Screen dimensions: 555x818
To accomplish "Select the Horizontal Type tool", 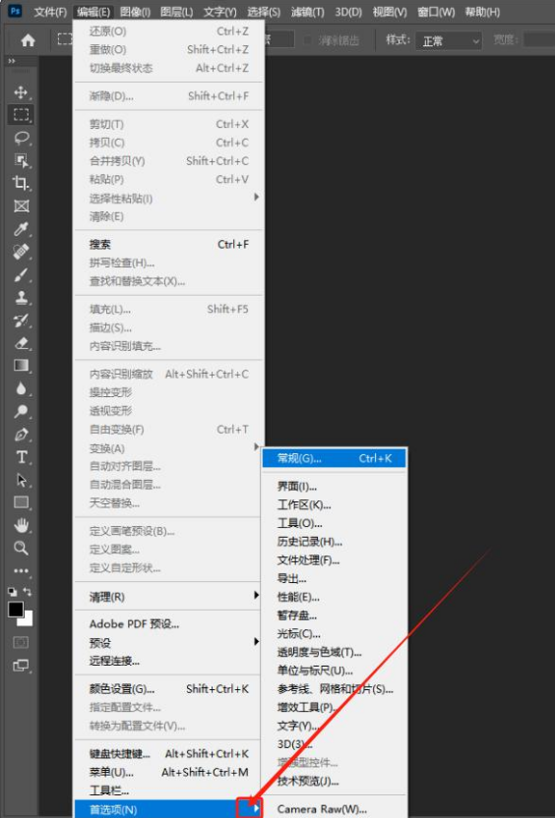I will pyautogui.click(x=21, y=457).
